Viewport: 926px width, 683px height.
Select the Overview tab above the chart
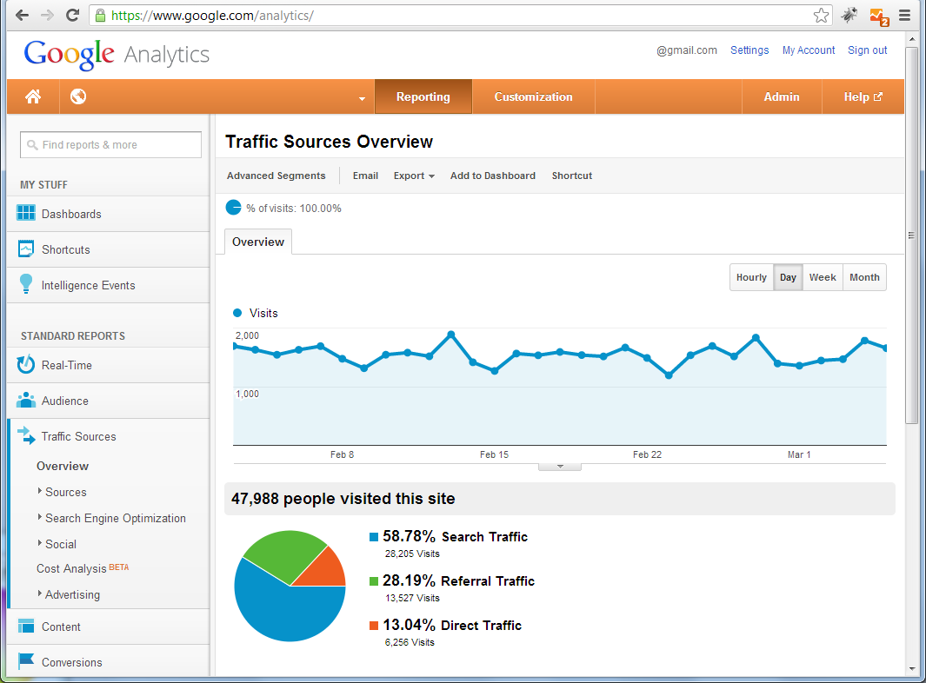258,242
